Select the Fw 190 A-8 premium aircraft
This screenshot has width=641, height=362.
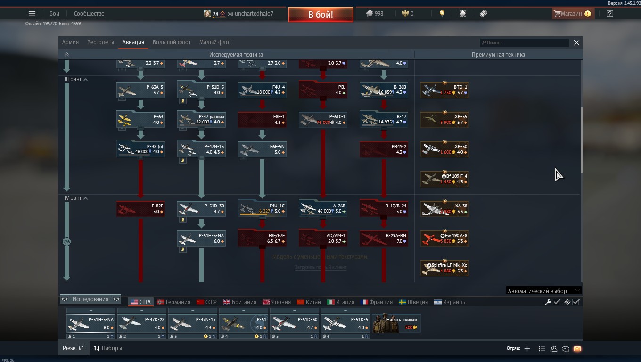[444, 239]
